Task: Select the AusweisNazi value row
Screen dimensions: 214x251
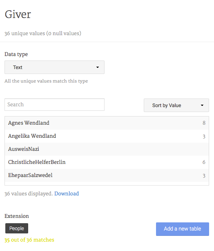Action: point(107,149)
